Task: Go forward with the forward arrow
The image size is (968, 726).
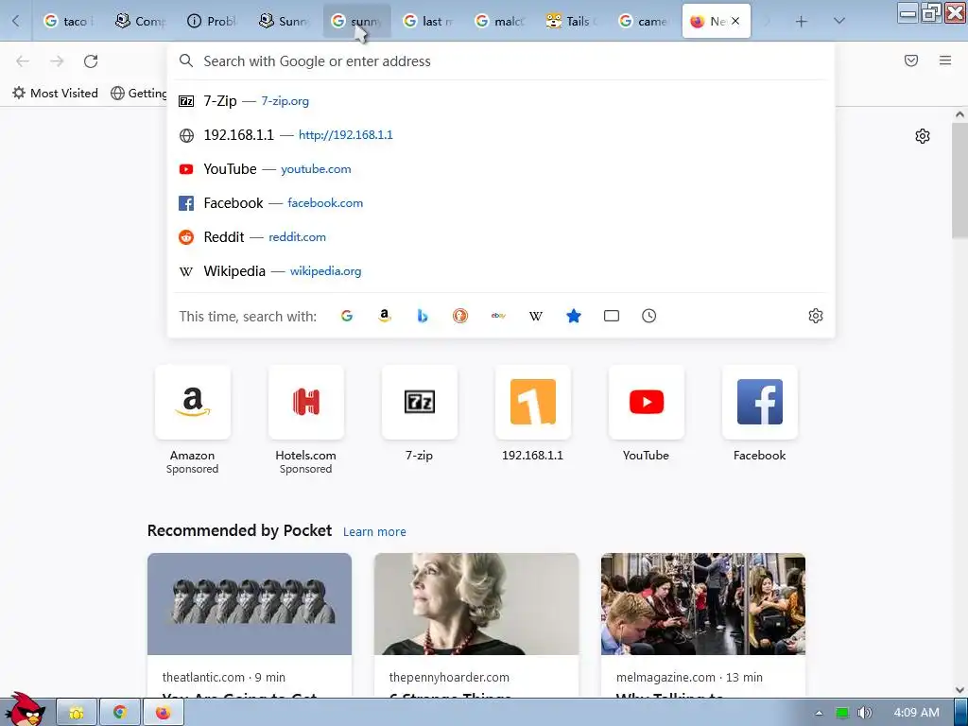Action: pos(57,61)
